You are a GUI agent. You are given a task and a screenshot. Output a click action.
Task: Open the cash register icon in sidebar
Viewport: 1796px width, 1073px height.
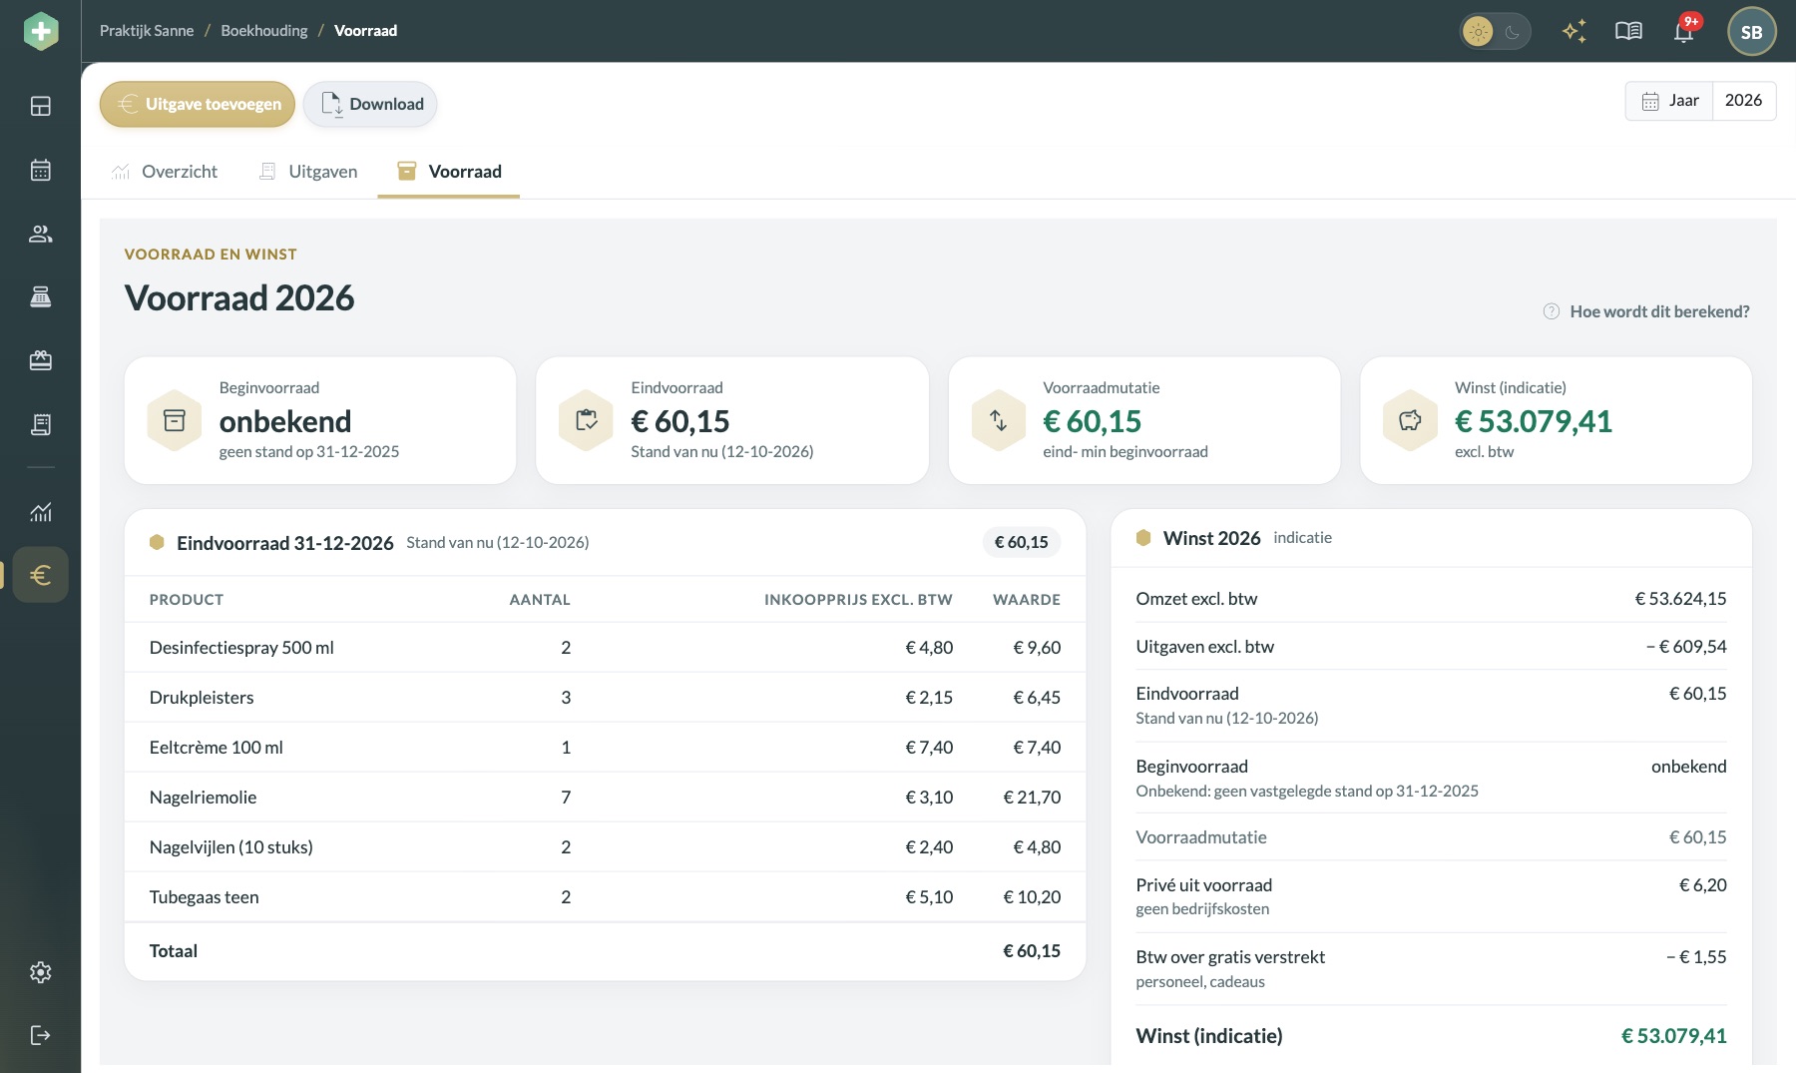point(40,296)
